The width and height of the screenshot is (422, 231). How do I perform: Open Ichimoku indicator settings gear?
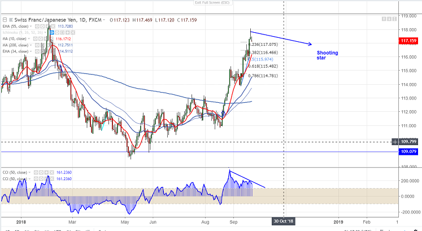click(57, 33)
